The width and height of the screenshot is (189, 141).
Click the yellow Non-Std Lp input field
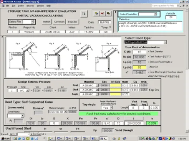tap(139, 67)
